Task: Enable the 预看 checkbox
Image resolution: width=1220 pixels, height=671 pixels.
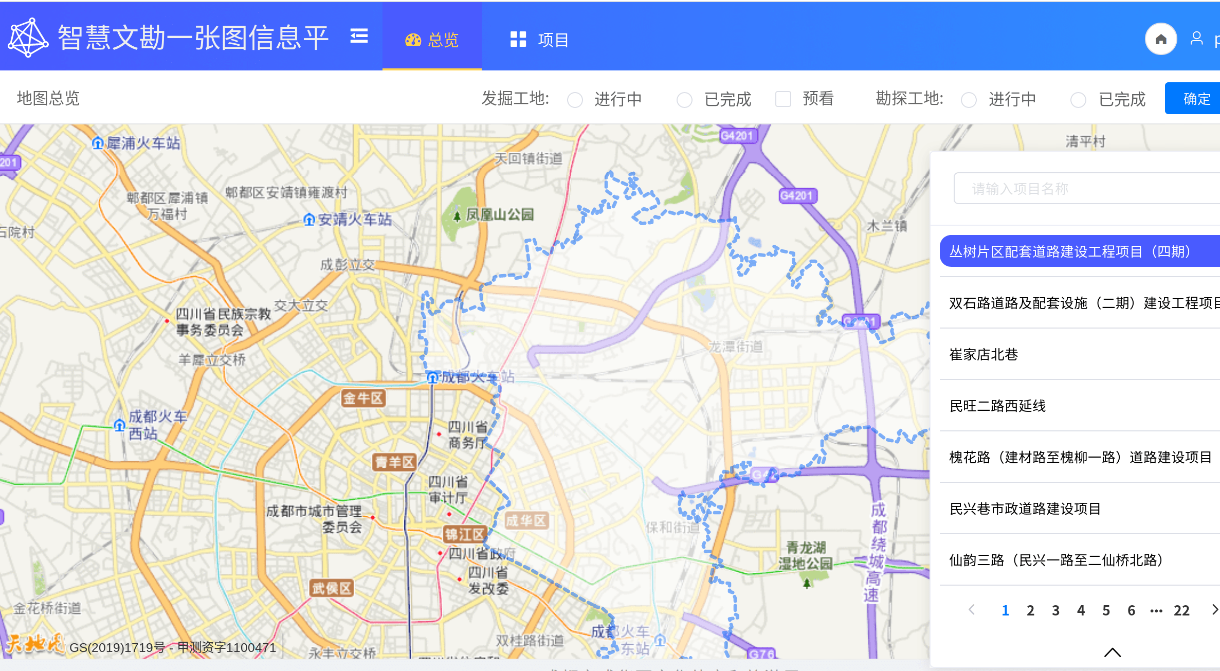Action: pos(782,99)
